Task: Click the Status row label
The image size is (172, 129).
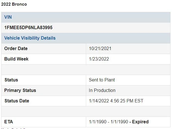Action: (x=11, y=80)
